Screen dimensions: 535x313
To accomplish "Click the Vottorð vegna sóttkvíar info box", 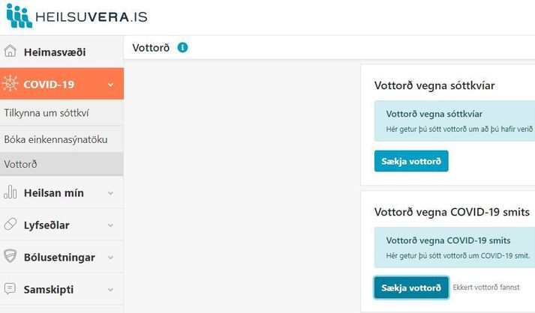I will click(455, 121).
